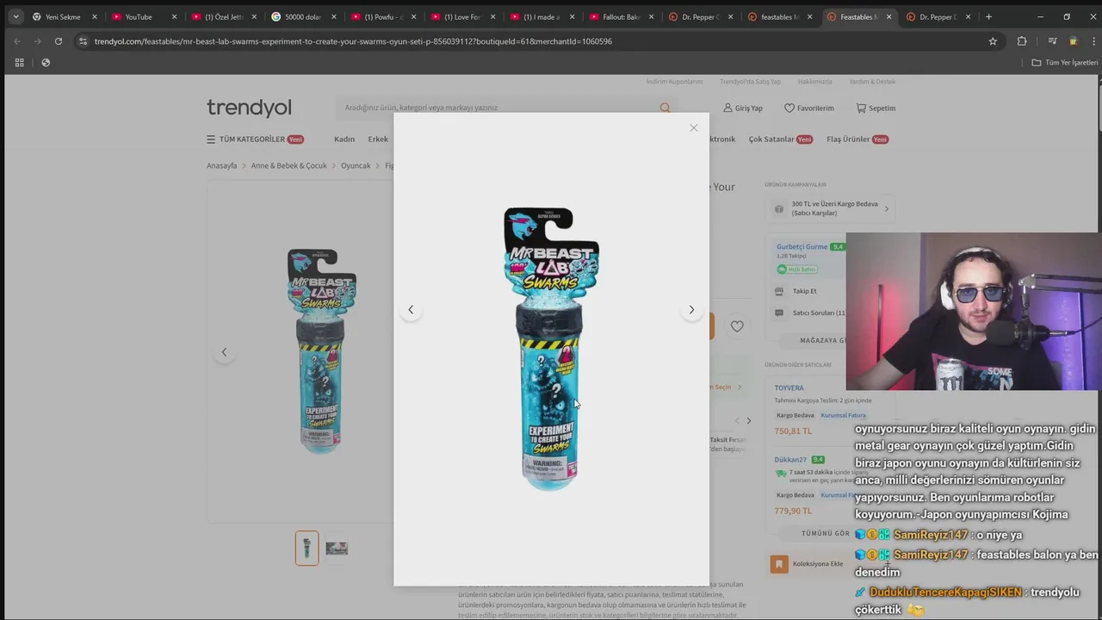The image size is (1102, 620).
Task: Open Flaş Ürünler menu item
Action: click(857, 139)
